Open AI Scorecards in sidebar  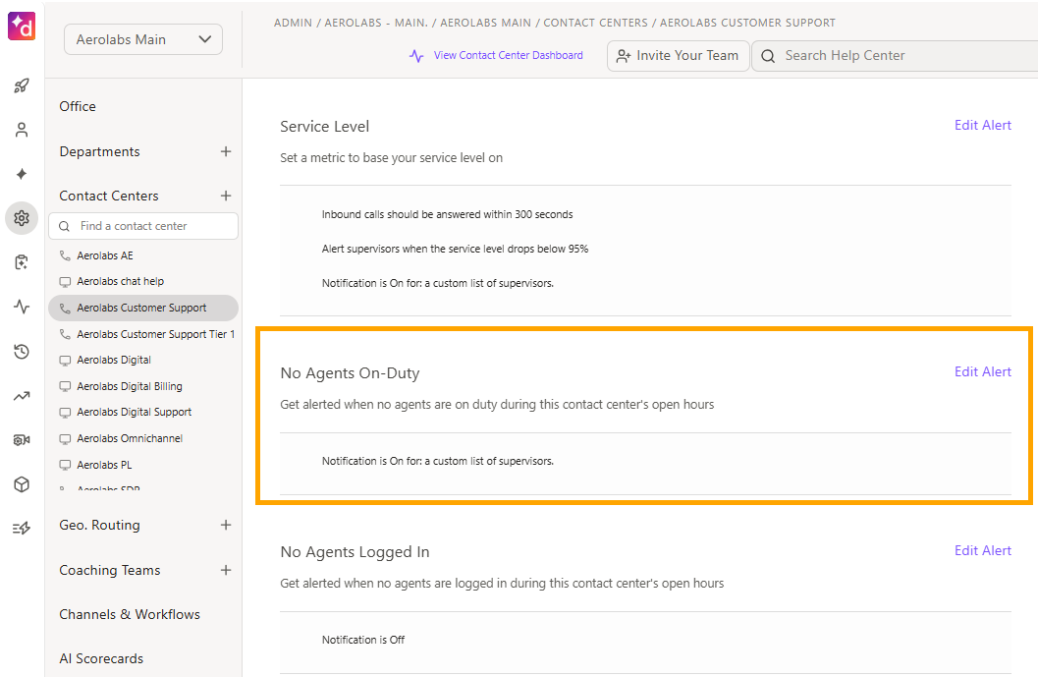pyautogui.click(x=101, y=658)
